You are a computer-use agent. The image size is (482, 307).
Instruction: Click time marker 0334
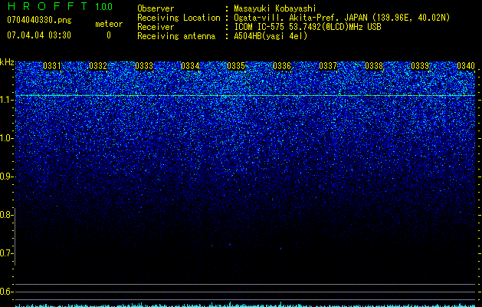[x=190, y=66]
